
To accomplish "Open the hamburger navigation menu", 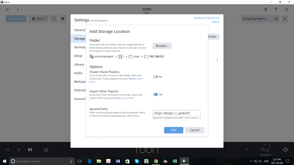I will pos(7,9).
